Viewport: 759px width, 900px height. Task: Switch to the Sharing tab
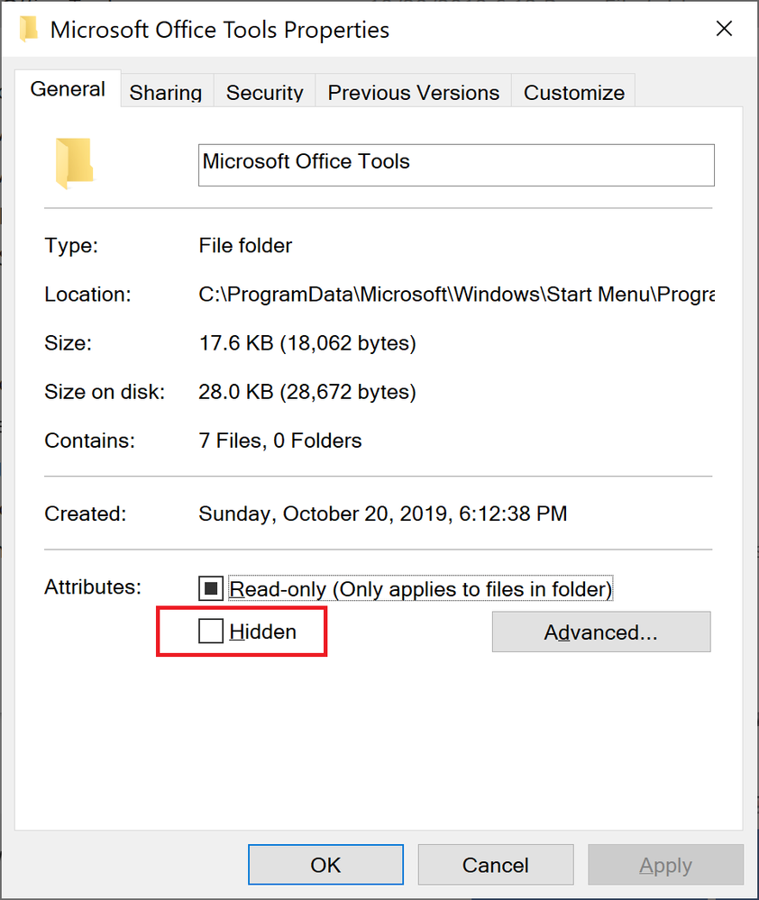166,93
